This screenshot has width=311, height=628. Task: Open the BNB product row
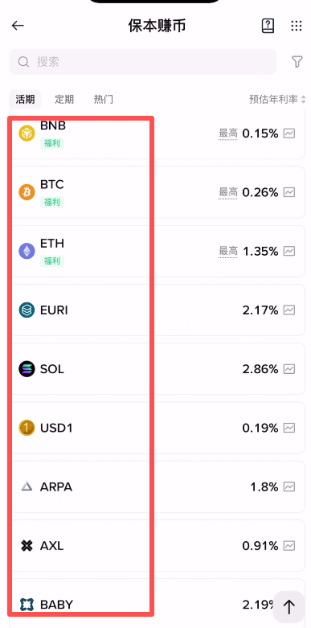coord(157,133)
